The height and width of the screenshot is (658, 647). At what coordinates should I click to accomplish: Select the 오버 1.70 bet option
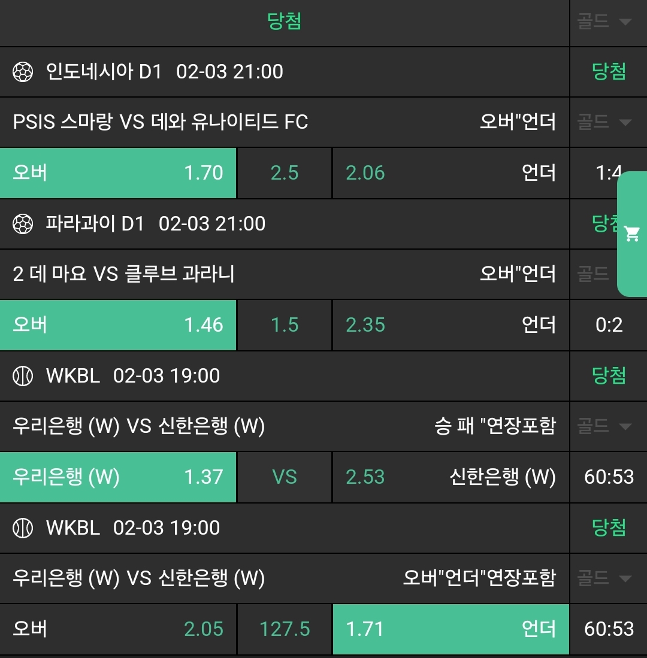point(118,173)
